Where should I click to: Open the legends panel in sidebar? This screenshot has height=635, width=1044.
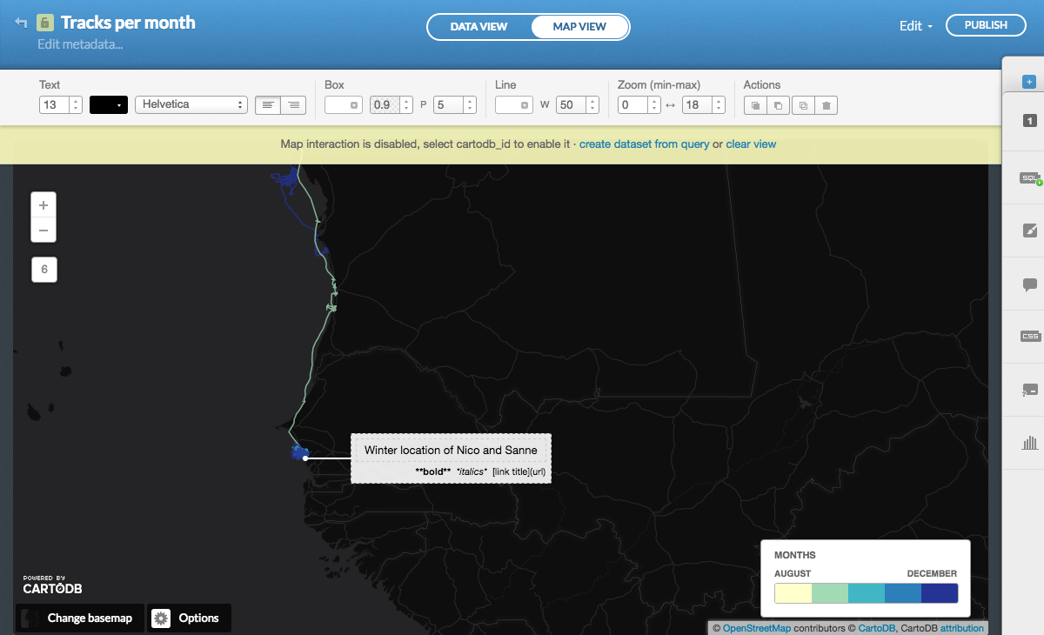coord(1029,389)
